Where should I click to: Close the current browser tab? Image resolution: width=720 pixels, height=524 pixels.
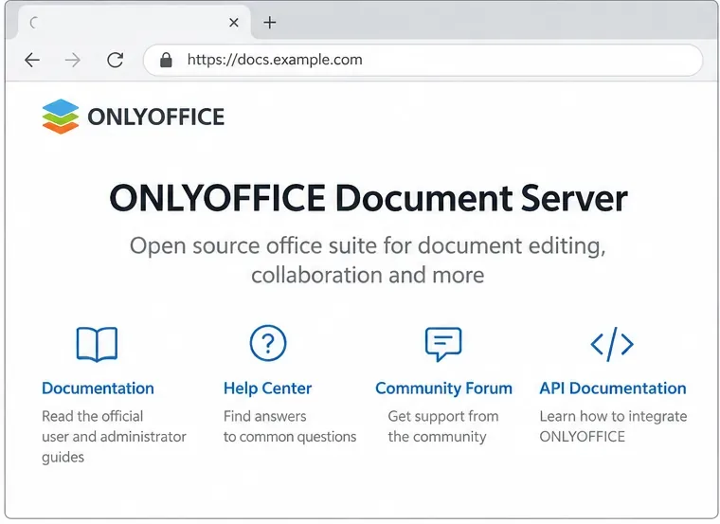pyautogui.click(x=234, y=22)
